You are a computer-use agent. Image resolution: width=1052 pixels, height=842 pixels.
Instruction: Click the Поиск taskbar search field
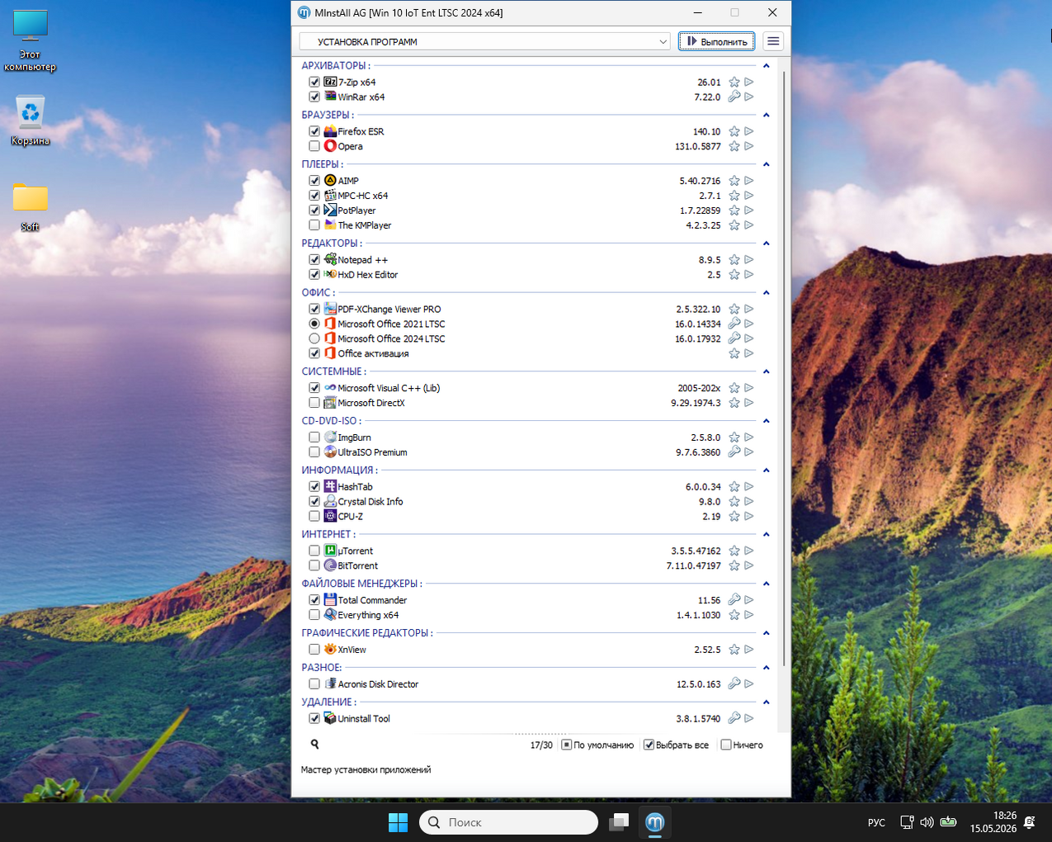(x=509, y=822)
